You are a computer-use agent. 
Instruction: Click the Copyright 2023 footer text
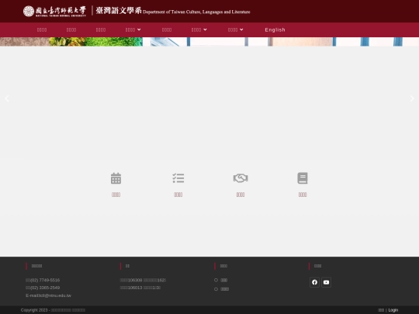coord(53,310)
